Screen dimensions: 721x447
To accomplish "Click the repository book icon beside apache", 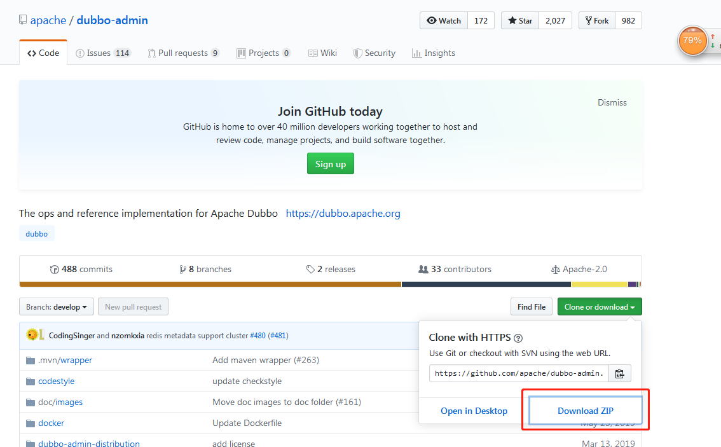I will pyautogui.click(x=22, y=20).
